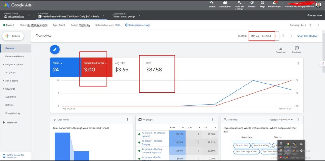Click Show last 30 days link
This screenshot has width=325, height=161.
tap(307, 36)
